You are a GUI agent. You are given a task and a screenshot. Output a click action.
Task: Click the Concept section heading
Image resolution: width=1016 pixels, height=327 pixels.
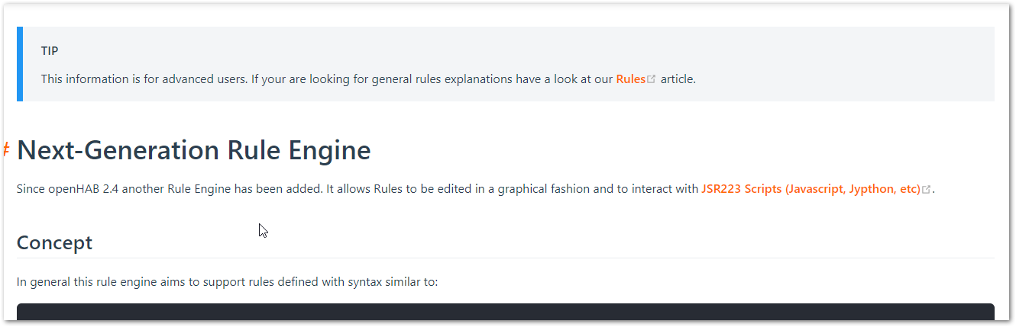pyautogui.click(x=54, y=242)
